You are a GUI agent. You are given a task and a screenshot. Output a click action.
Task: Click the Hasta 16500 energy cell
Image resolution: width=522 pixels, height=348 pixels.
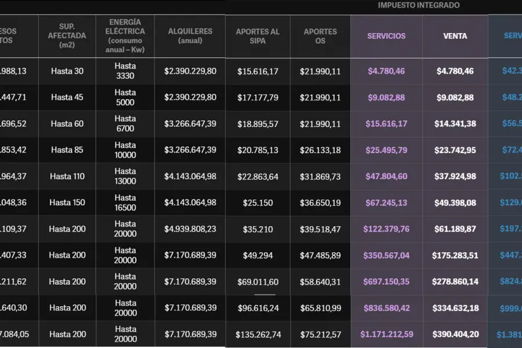[x=125, y=203]
